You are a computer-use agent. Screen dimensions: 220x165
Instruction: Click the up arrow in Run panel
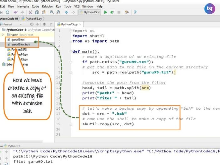point(7,152)
